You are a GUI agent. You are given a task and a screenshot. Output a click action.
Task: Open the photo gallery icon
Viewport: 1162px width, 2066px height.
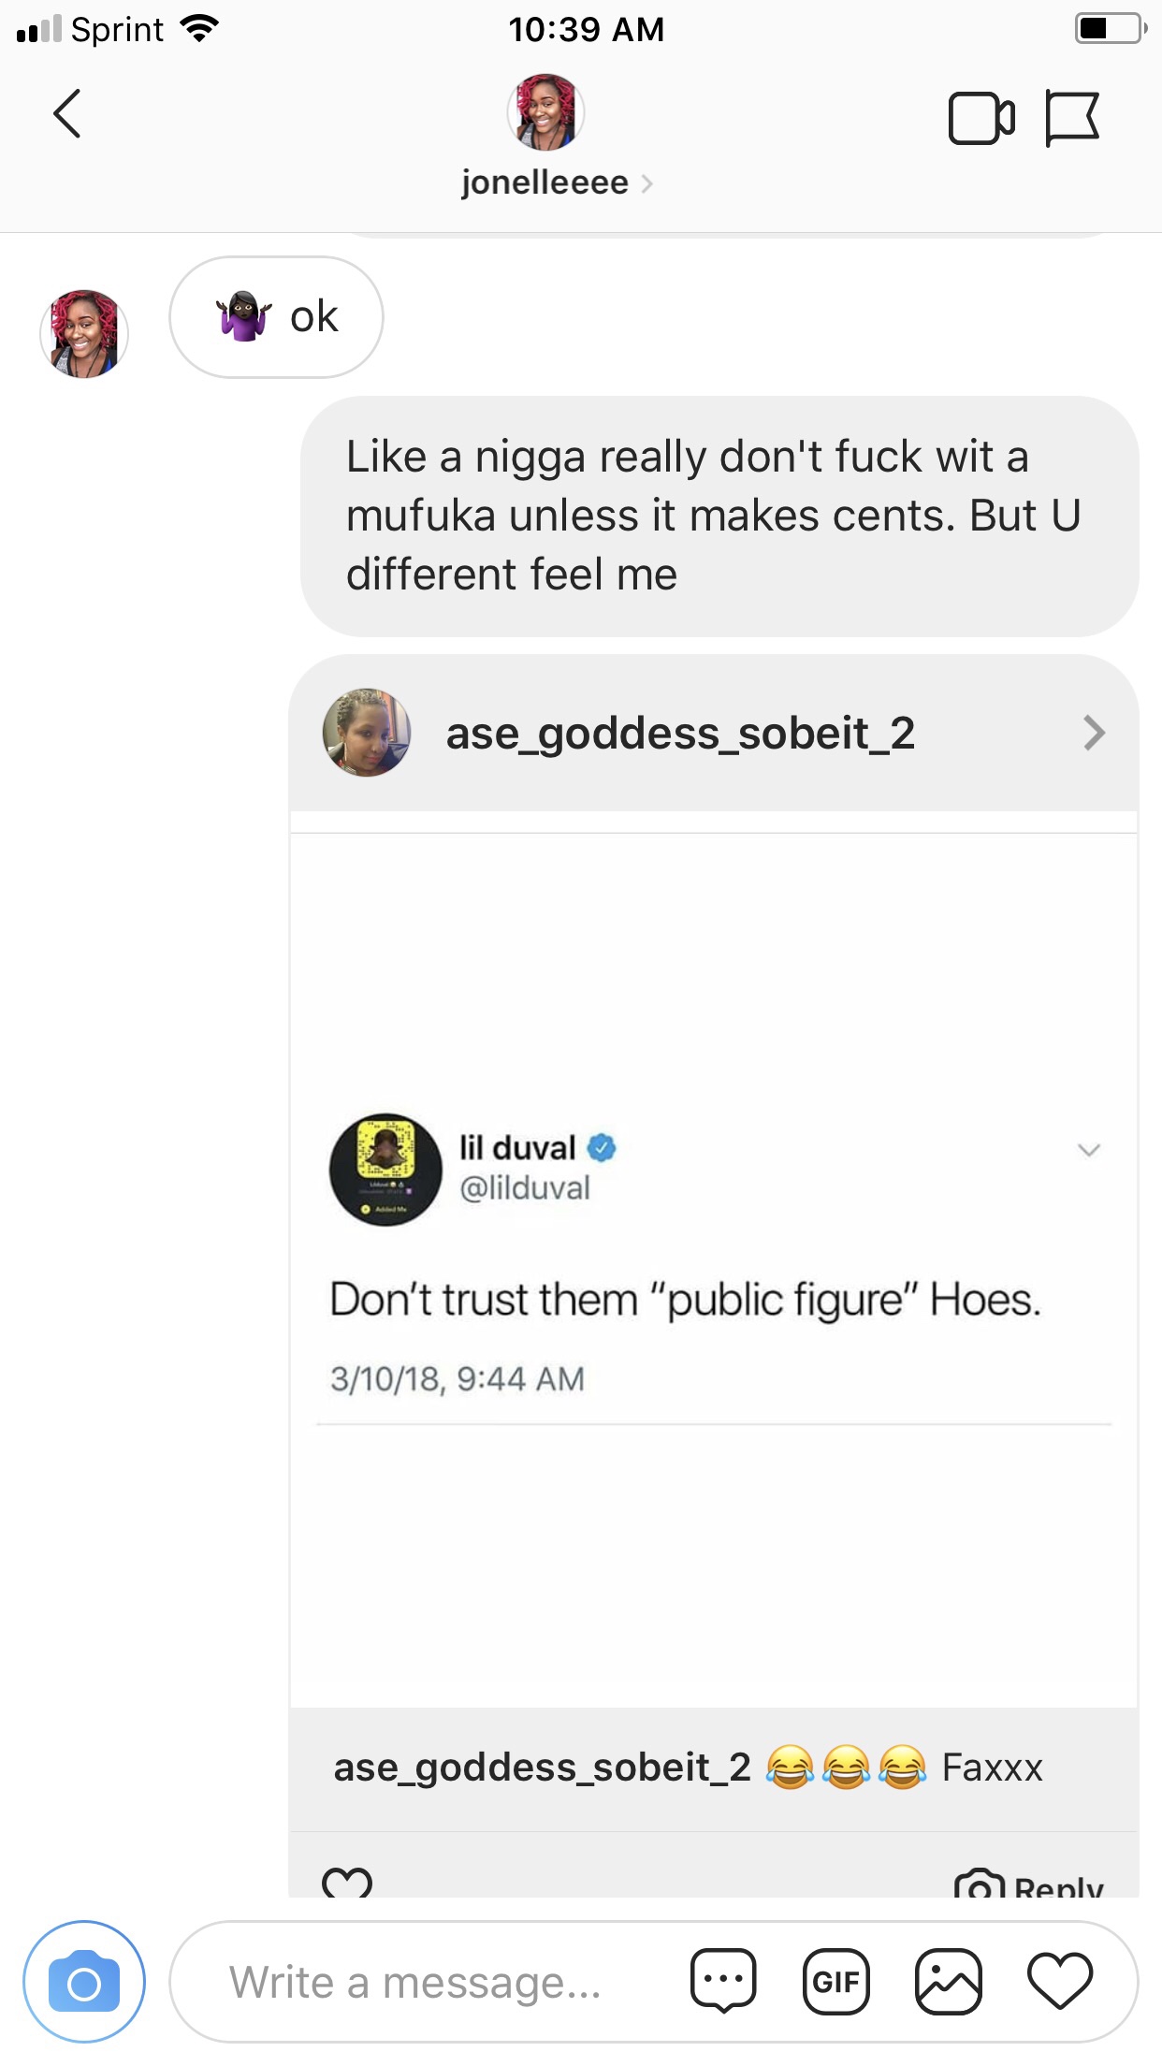pos(948,1982)
